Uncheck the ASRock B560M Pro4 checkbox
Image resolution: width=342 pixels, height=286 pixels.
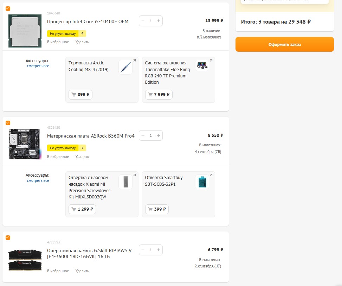(8, 123)
